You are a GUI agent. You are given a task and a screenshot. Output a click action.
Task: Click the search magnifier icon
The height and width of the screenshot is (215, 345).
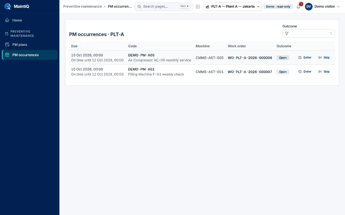(x=139, y=7)
